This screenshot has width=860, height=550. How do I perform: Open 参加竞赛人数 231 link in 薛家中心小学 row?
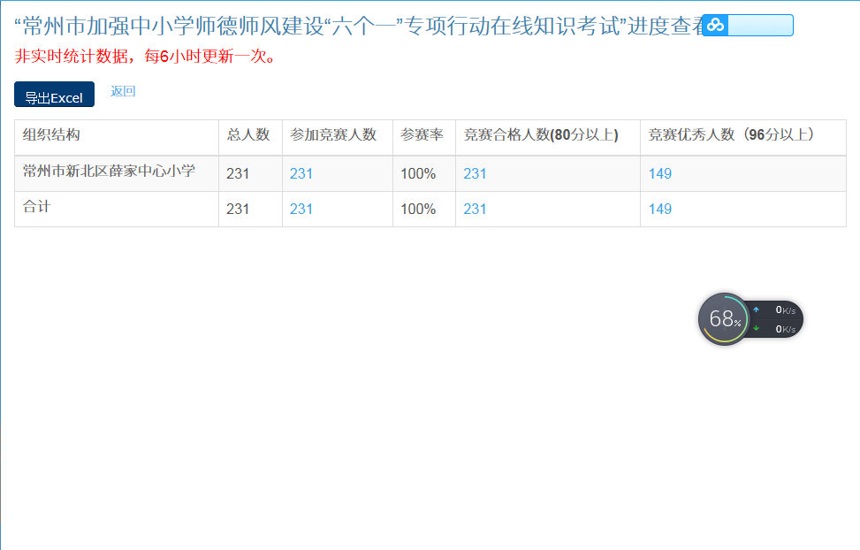301,173
